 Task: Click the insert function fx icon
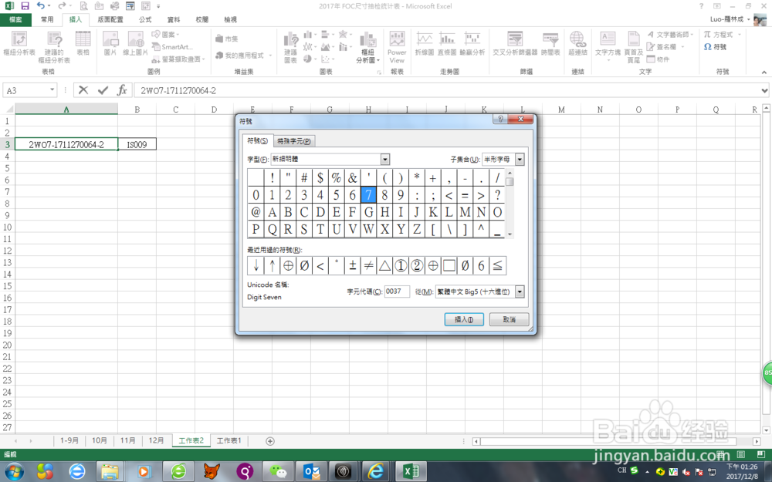tap(122, 90)
